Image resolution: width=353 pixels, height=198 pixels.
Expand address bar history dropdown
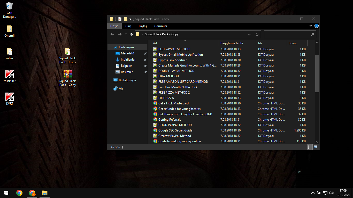pyautogui.click(x=249, y=34)
